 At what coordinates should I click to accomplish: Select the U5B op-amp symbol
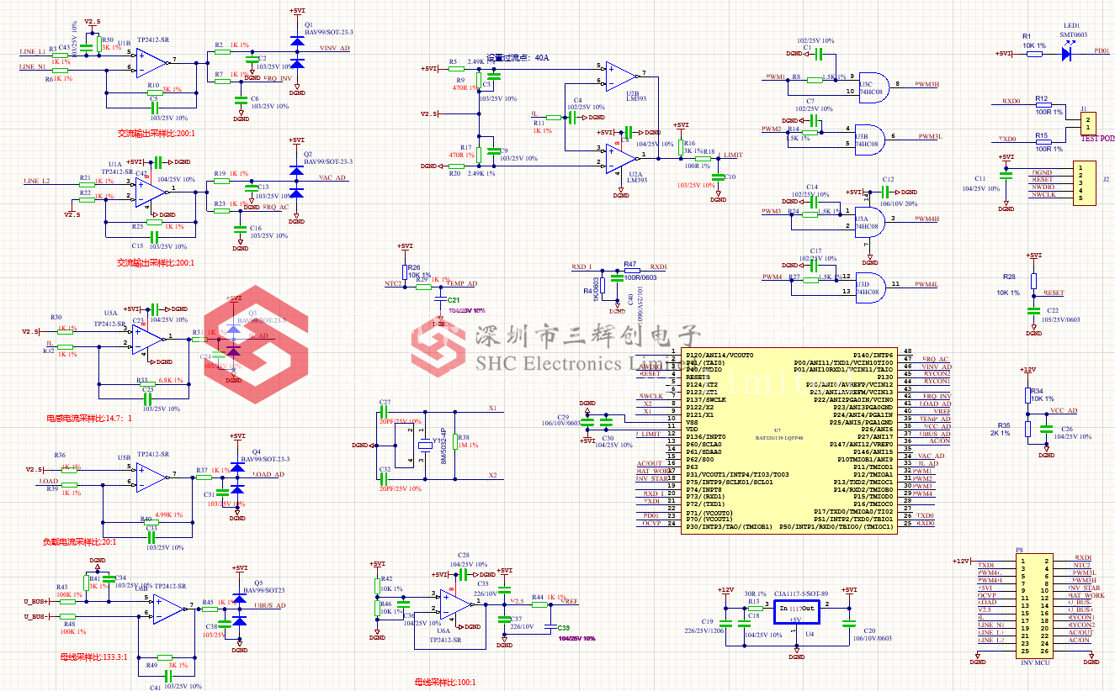click(152, 477)
